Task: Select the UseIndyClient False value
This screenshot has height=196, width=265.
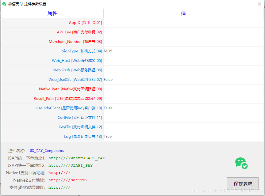Action: coord(183,108)
